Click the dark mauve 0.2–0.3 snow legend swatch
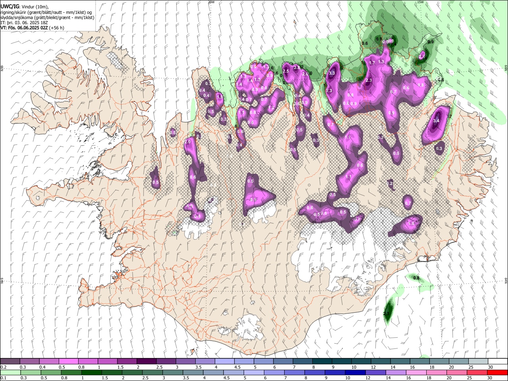 point(10,361)
